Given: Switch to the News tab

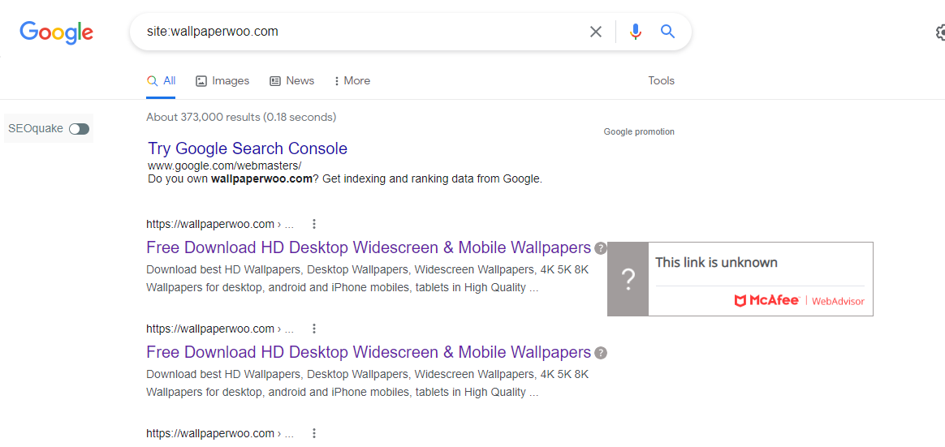Looking at the screenshot, I should coord(291,81).
